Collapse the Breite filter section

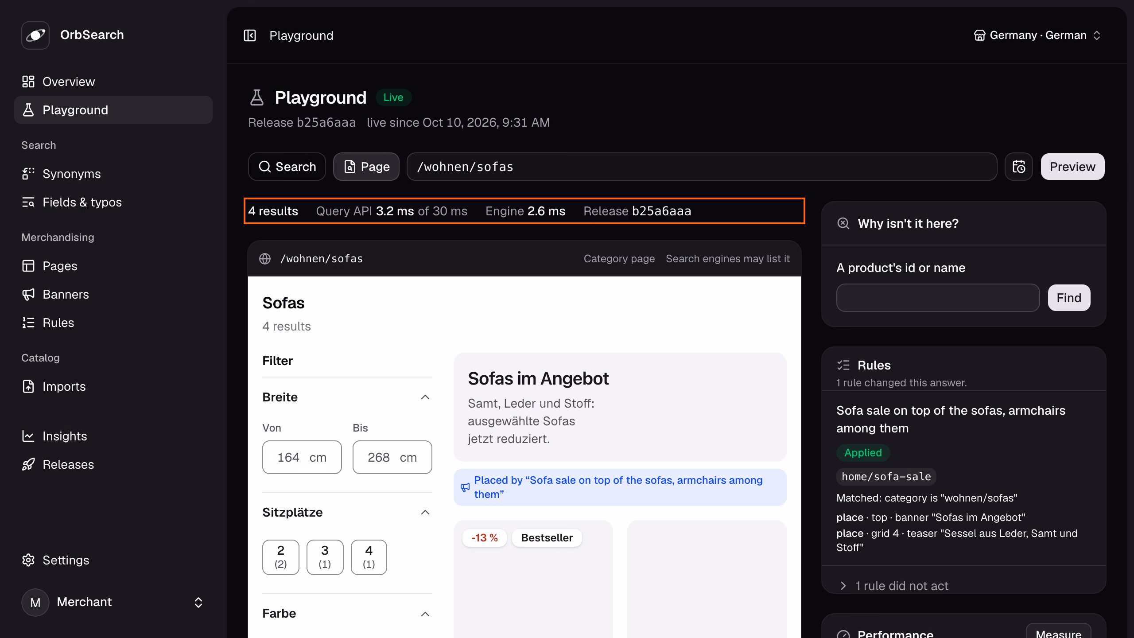(347, 397)
